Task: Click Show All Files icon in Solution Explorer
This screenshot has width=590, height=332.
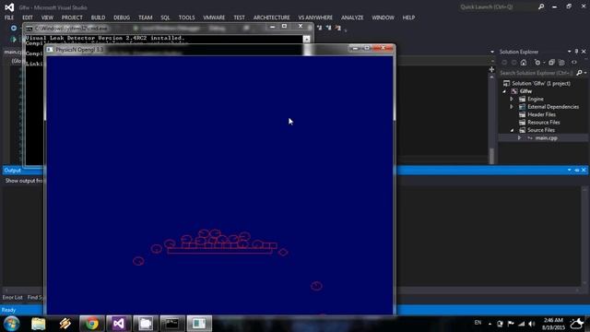Action: coord(561,63)
